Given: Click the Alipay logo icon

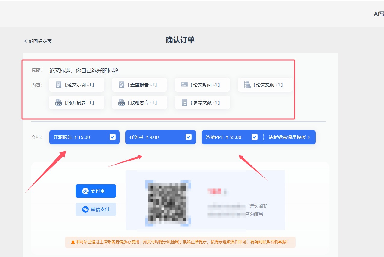Looking at the screenshot, I should pos(85,191).
